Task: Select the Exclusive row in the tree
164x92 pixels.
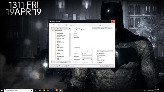Action: 59,41
